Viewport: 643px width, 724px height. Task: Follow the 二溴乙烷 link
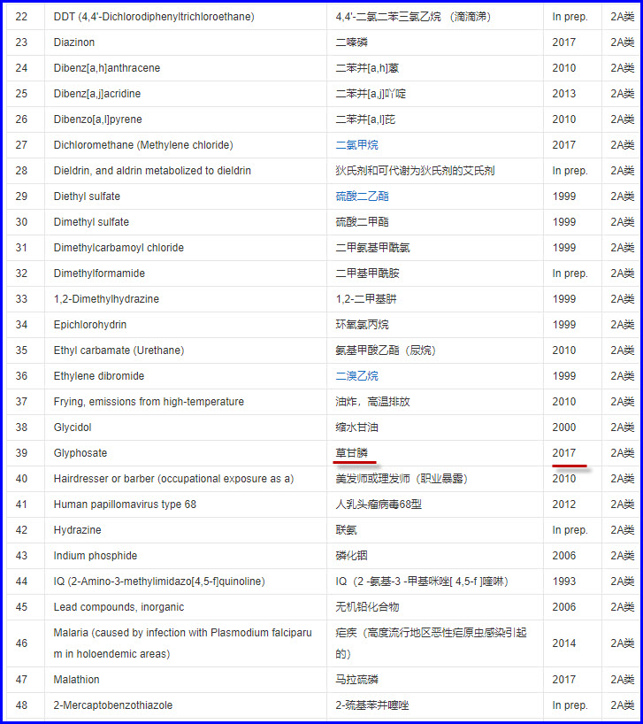pyautogui.click(x=356, y=376)
